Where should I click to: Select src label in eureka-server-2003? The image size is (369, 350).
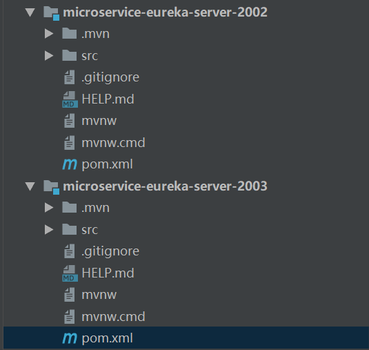90,230
